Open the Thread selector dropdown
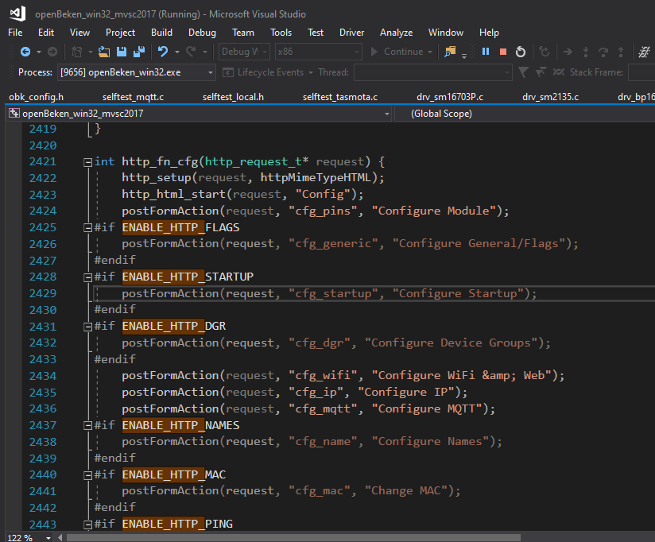Screen dimensions: 655x542 coord(432,72)
